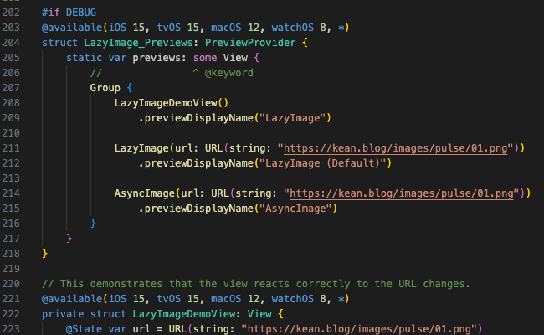The height and width of the screenshot is (335, 544).
Task: Click the '#if DEBUG' directive
Action: [x=69, y=13]
